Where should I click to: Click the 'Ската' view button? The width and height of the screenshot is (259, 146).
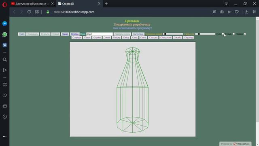[x=143, y=38]
